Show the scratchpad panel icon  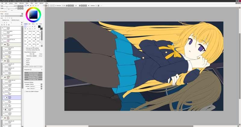[x=38, y=5]
